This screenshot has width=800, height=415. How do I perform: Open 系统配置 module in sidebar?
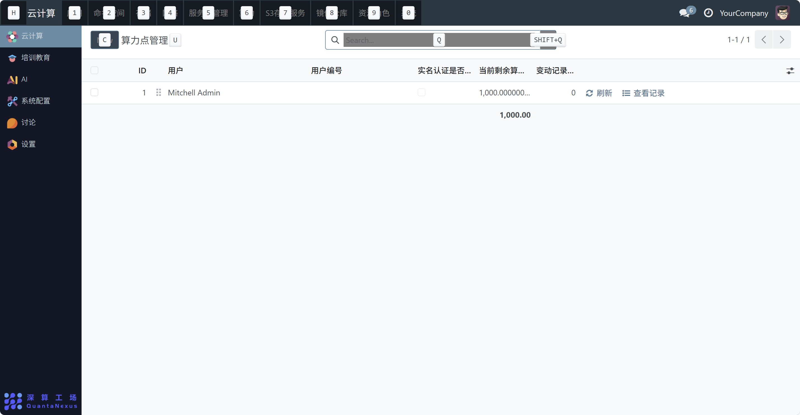(x=35, y=101)
